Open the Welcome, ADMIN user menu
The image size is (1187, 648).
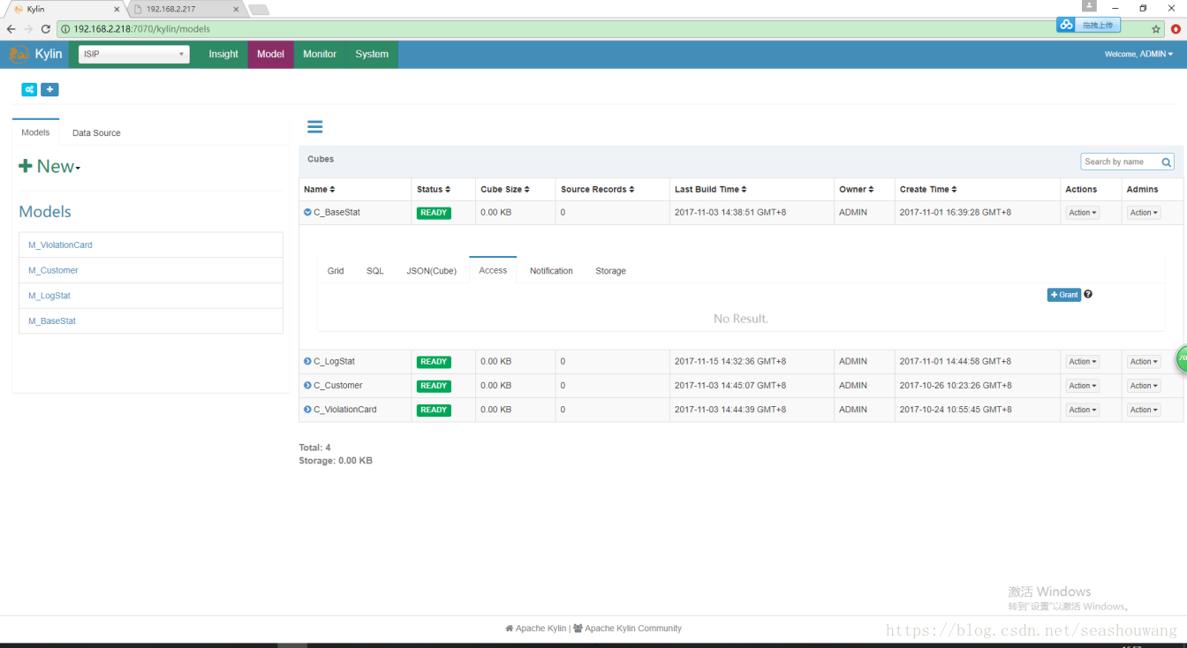coord(1138,54)
